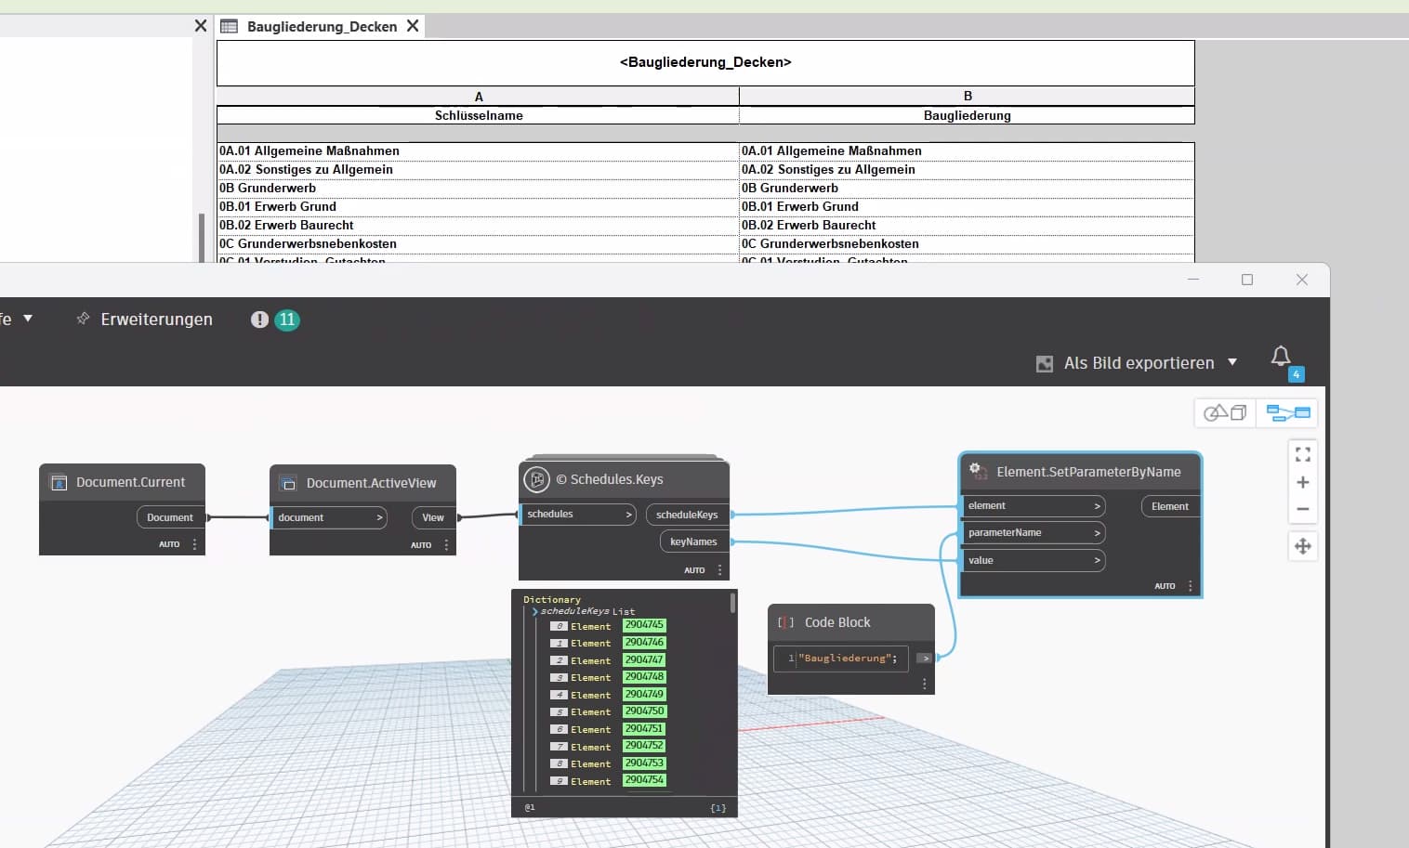The height and width of the screenshot is (848, 1409).
Task: Open the Erweiterungen menu
Action: click(156, 320)
